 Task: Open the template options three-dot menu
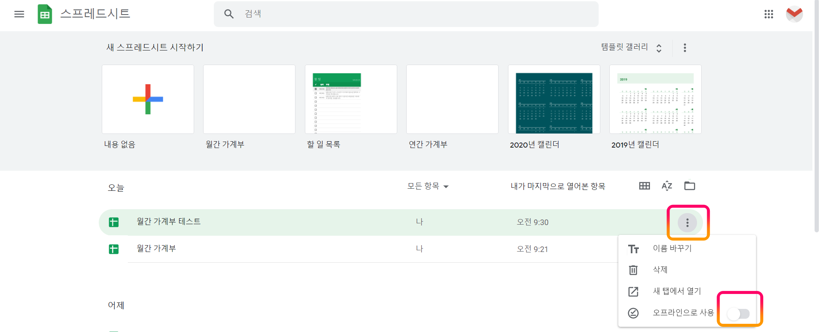[x=685, y=47]
